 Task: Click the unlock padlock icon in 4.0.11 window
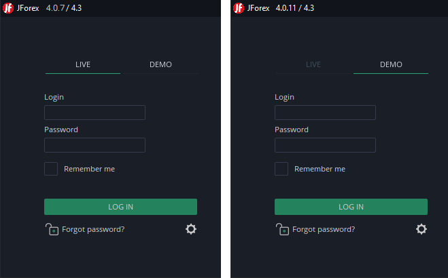(282, 229)
